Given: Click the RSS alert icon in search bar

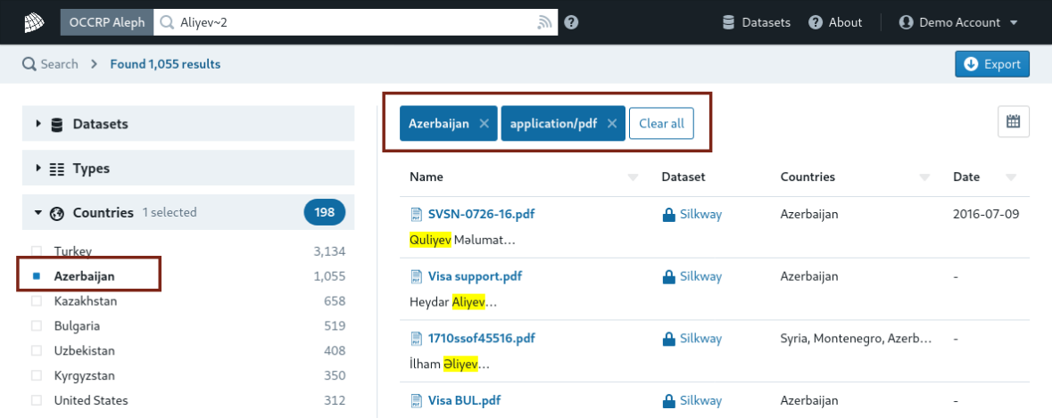Looking at the screenshot, I should click(544, 23).
